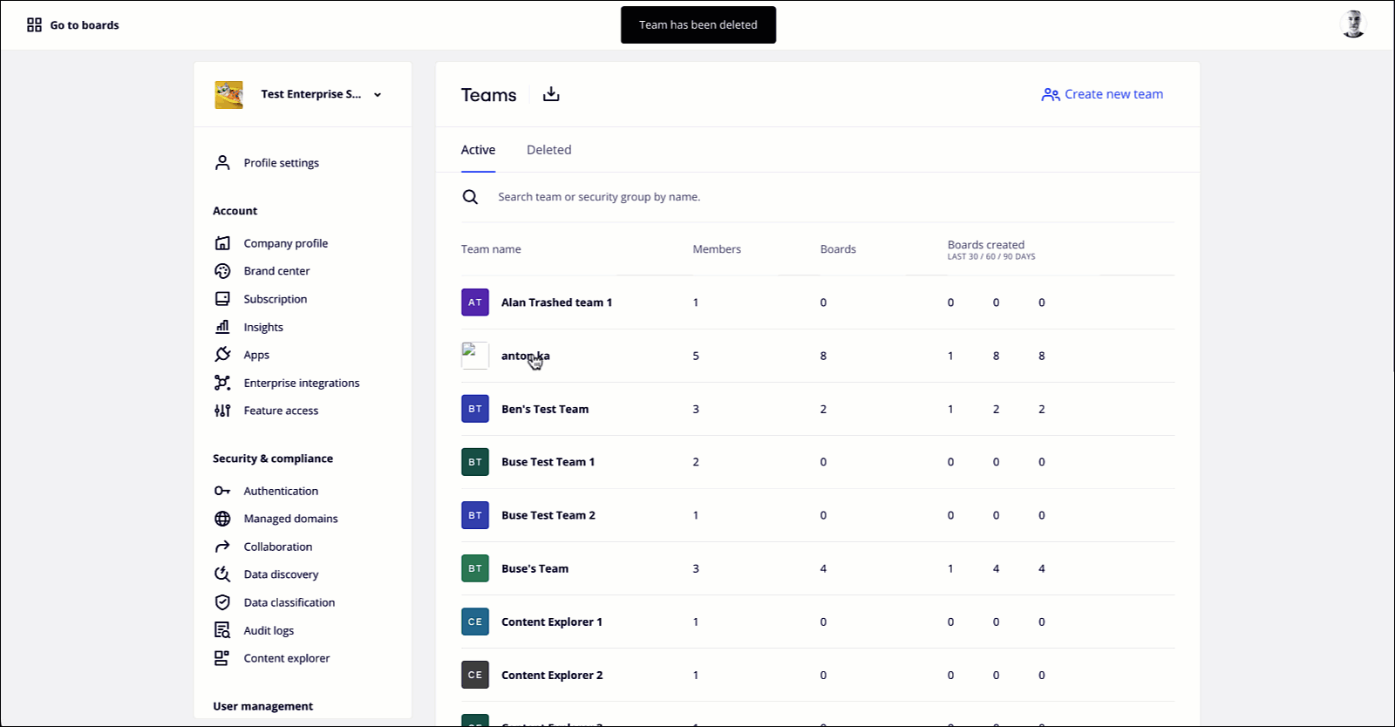
Task: Open Apps from the sidebar
Action: coord(256,355)
